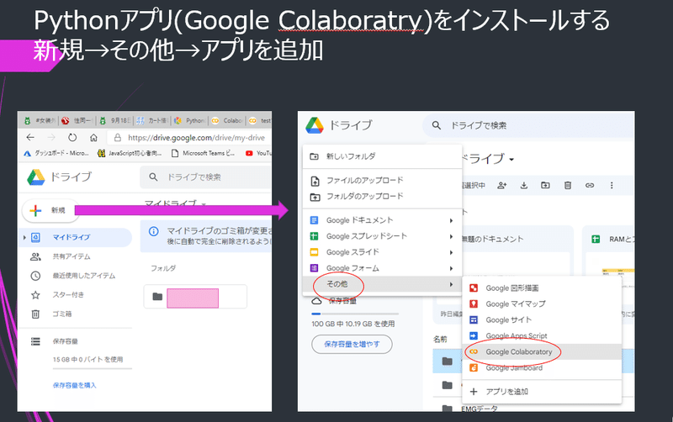Click the magnifier icon in left search bar
Screen dimensions: 673x422
point(153,177)
